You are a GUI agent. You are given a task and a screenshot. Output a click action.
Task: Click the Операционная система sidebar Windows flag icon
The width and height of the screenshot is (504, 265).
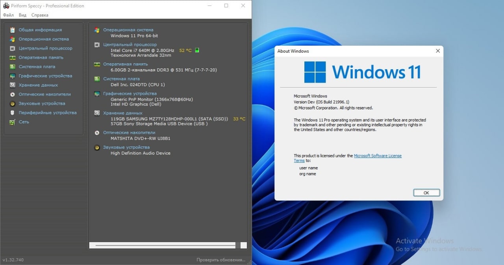12,39
